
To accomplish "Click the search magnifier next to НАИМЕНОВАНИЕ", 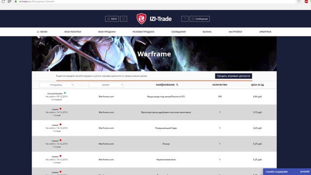I will click(x=177, y=85).
